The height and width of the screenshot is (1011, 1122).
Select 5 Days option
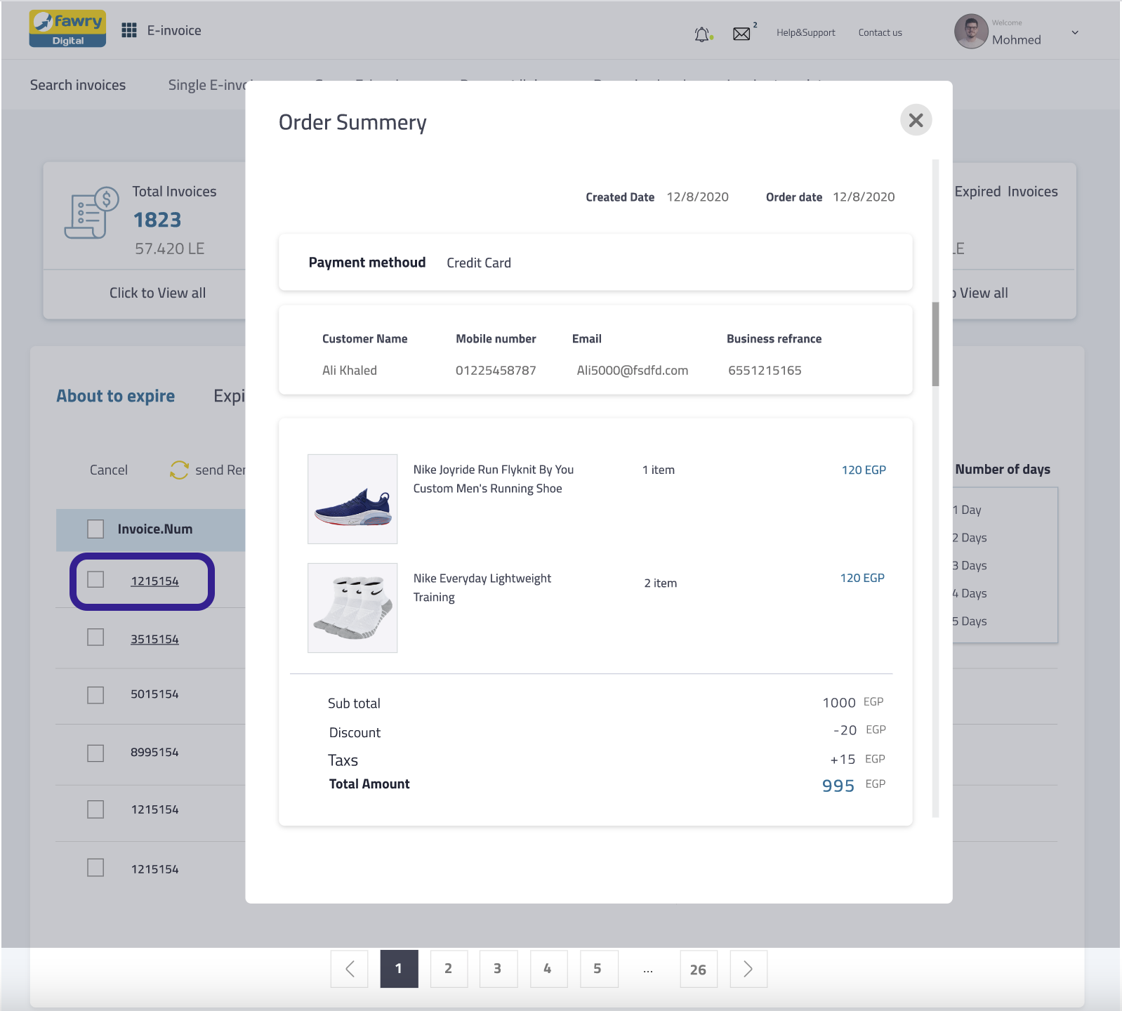pos(970,621)
